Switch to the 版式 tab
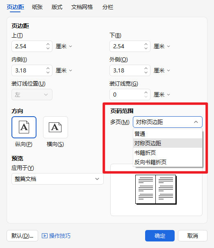The width and height of the screenshot is (214, 248). coord(57,7)
